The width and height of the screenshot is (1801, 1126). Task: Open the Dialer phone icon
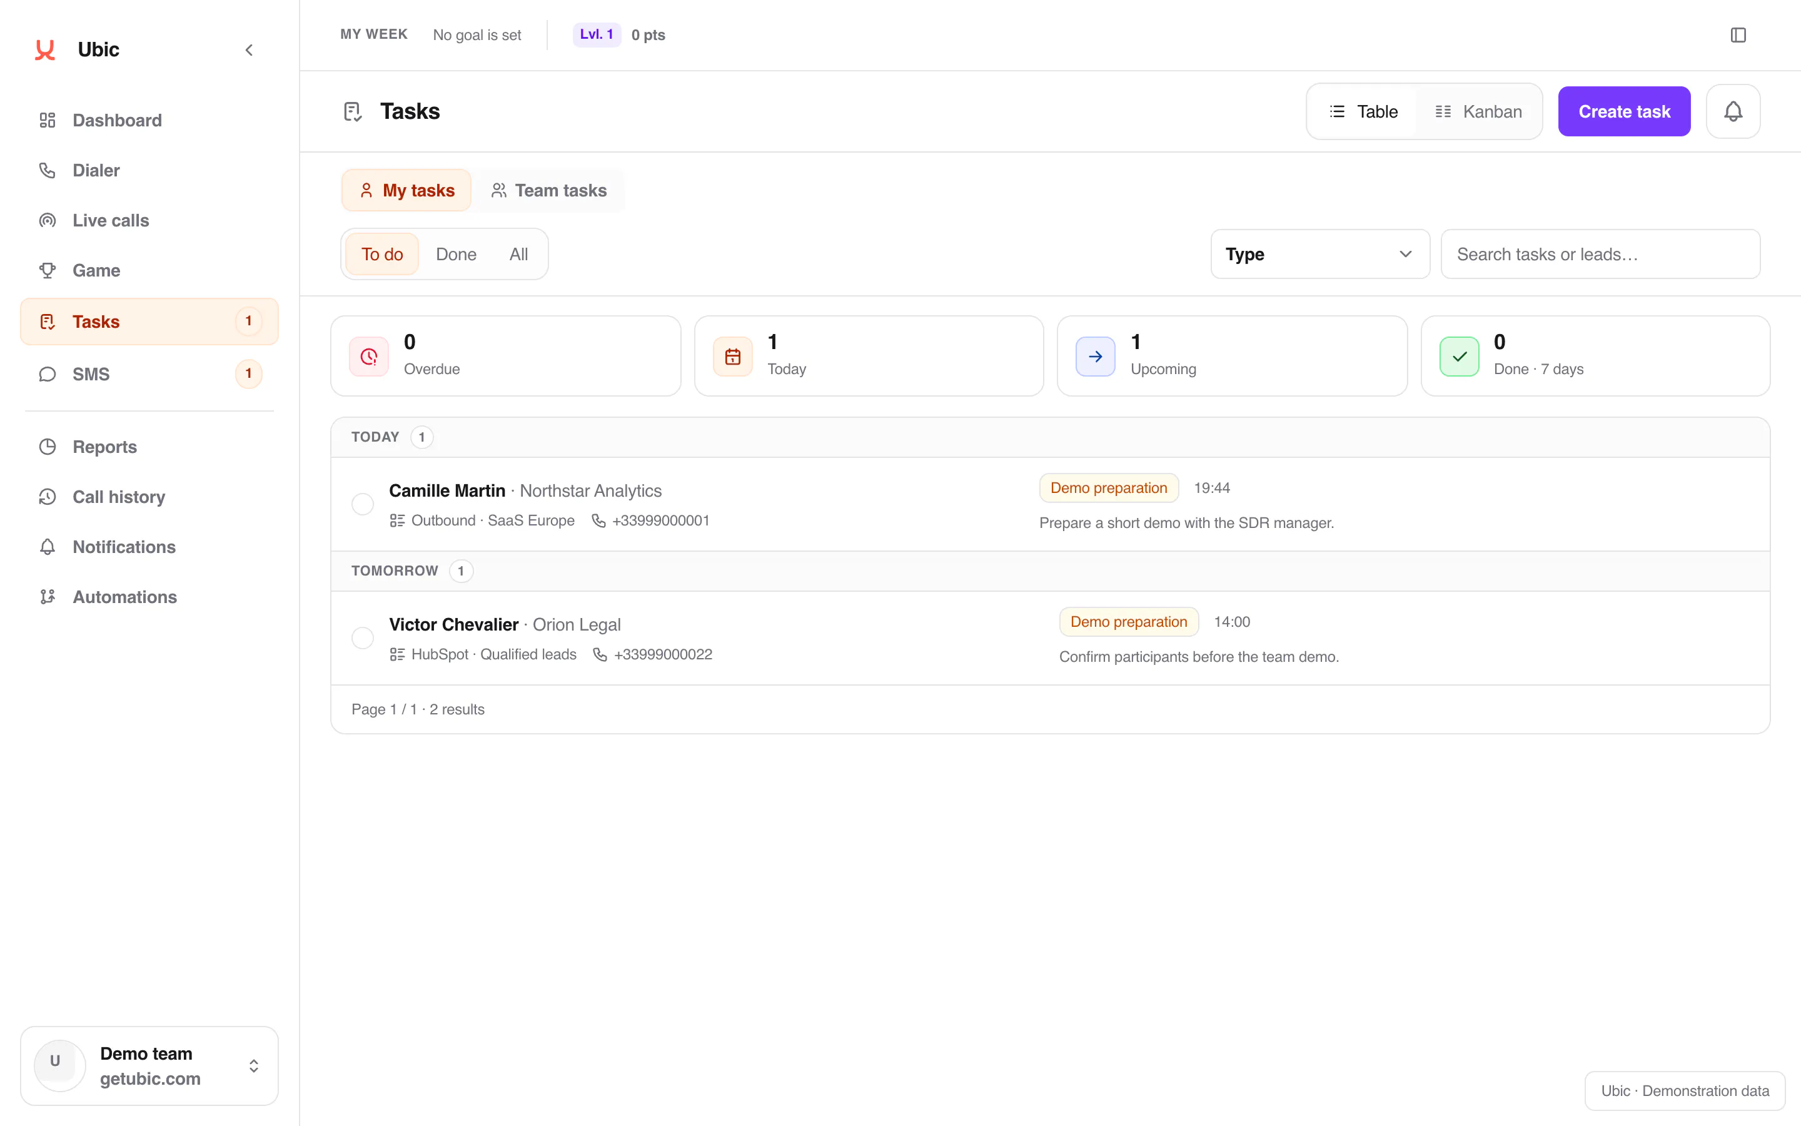click(x=48, y=170)
